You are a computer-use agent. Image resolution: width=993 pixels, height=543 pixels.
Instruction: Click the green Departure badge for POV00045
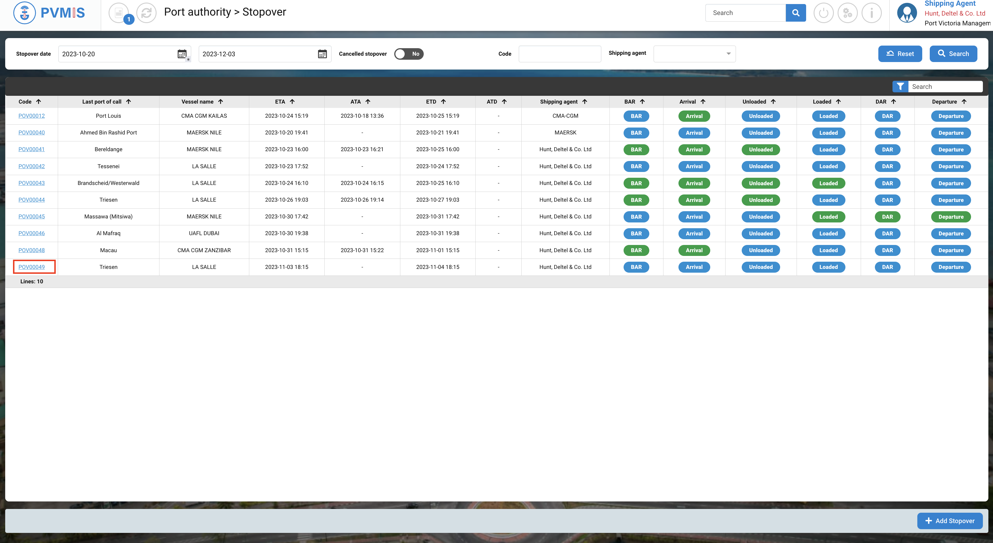click(951, 217)
